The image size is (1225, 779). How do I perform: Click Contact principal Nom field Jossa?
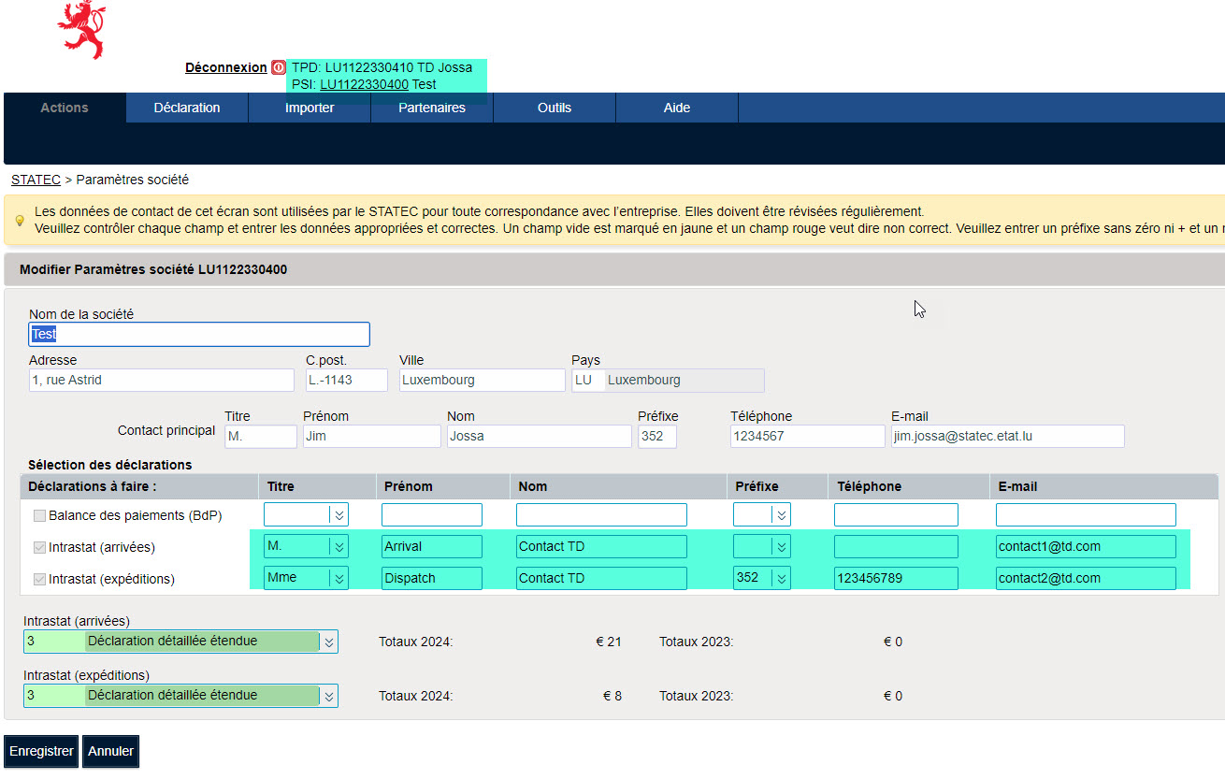tap(540, 436)
